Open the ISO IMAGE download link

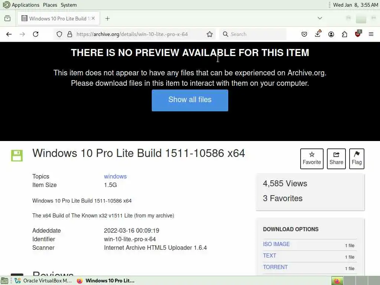[x=276, y=244]
